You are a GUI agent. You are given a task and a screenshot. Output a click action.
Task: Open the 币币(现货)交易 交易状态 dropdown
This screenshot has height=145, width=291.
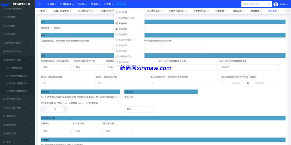(56, 131)
